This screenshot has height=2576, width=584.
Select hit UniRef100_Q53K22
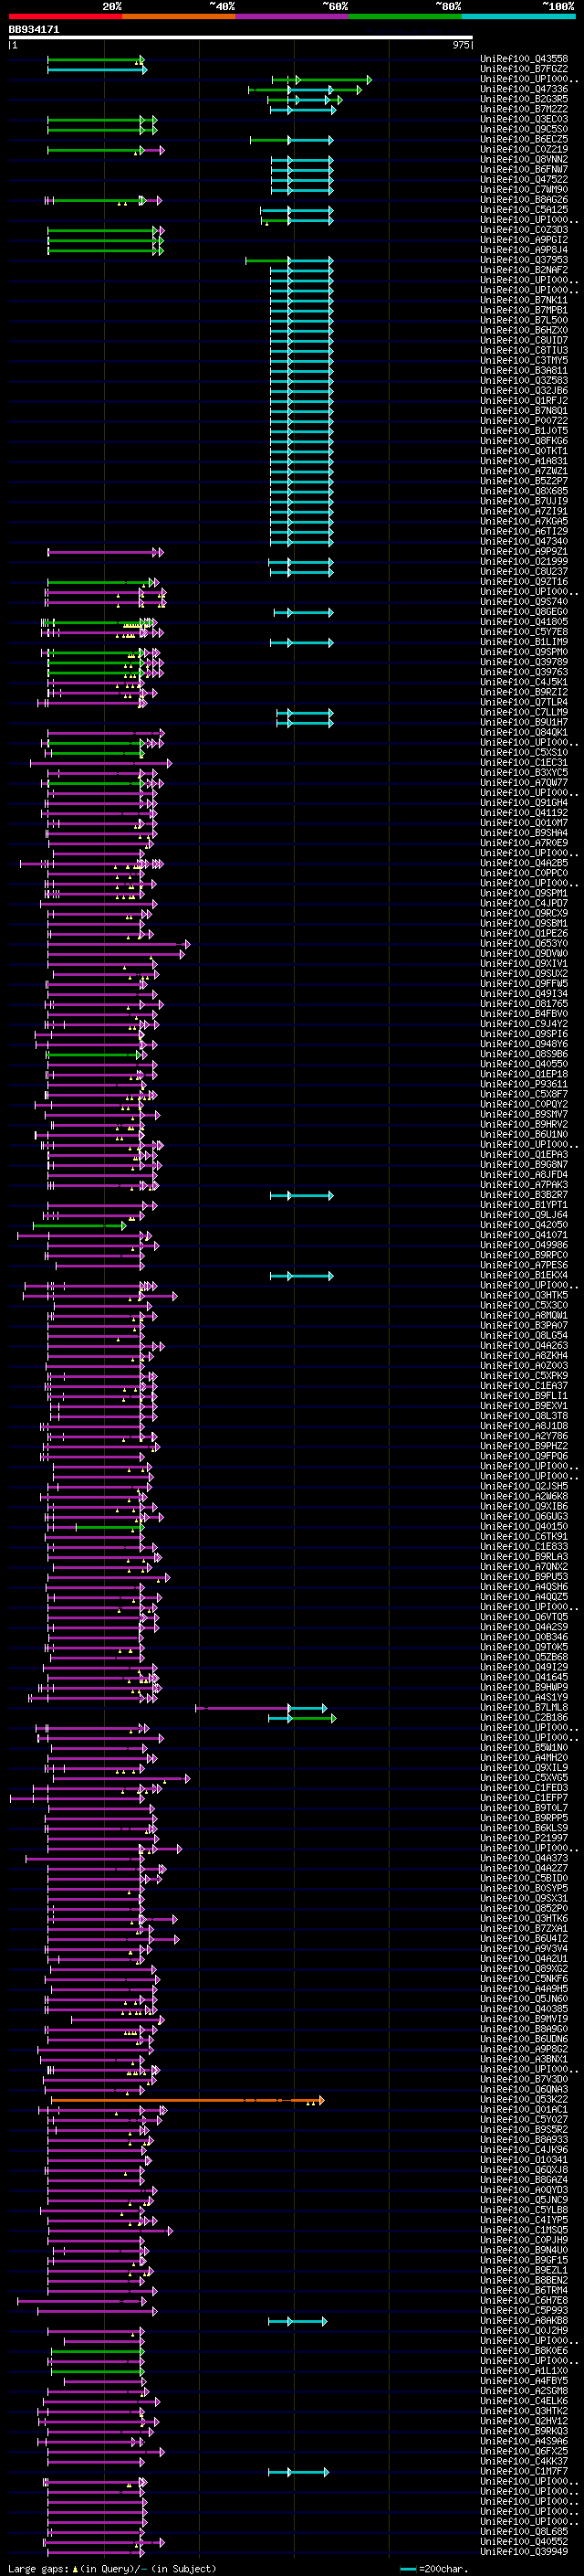[x=524, y=2100]
